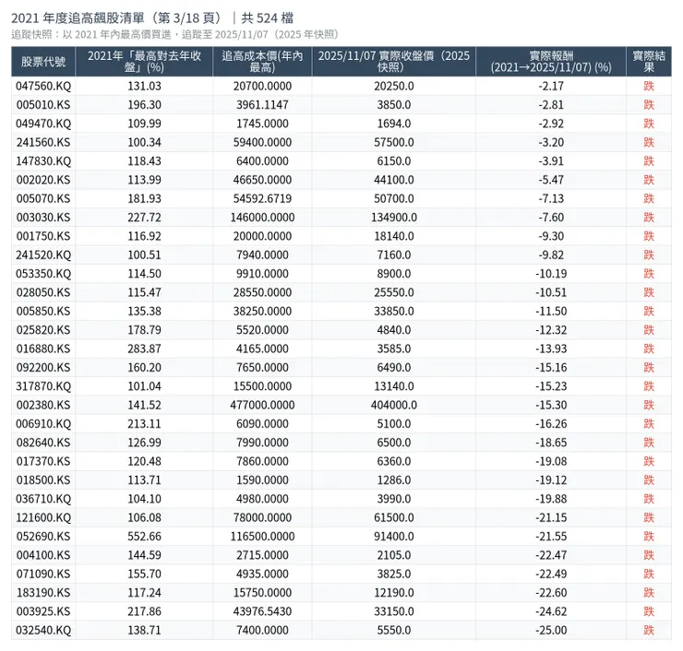Click the -15.30 return value
683x651 pixels.
(x=551, y=405)
